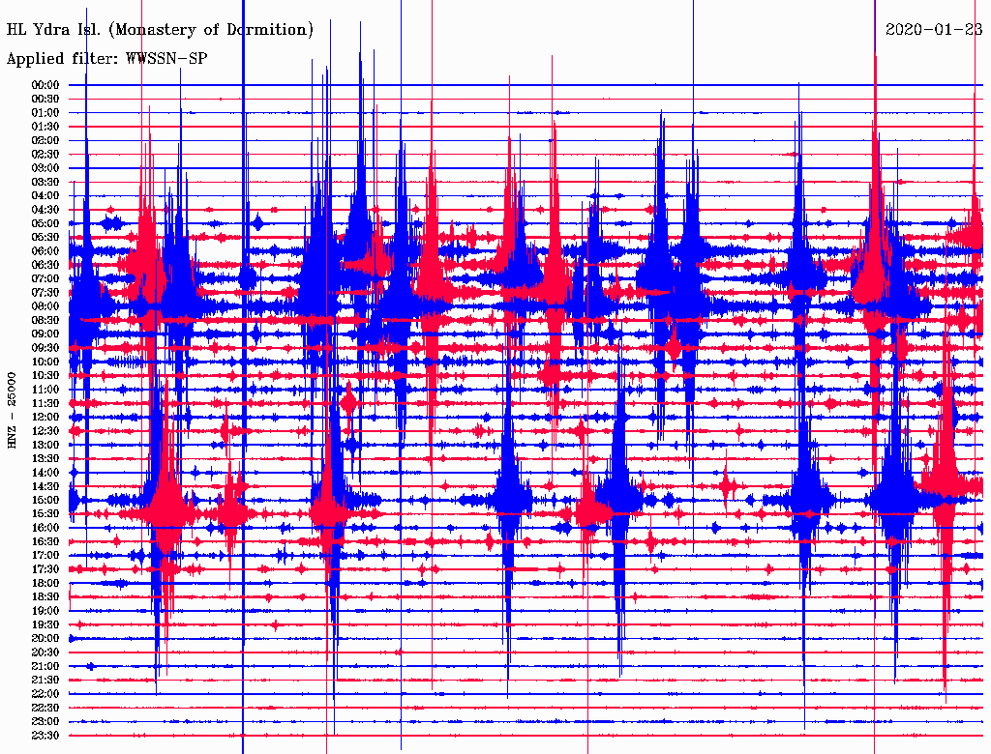Select the 06:30 time label
Viewport: 991px width, 754px height.
tap(45, 265)
